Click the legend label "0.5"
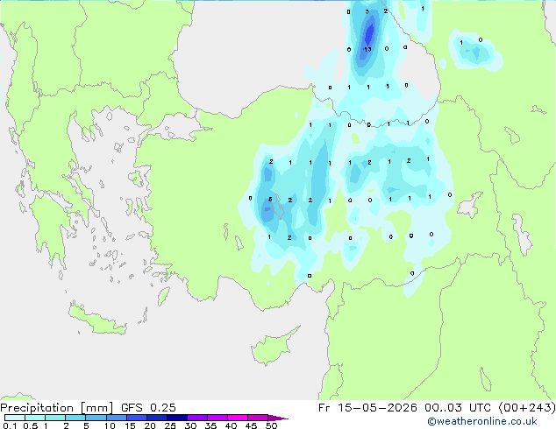This screenshot has height=429, width=556. click(30, 425)
